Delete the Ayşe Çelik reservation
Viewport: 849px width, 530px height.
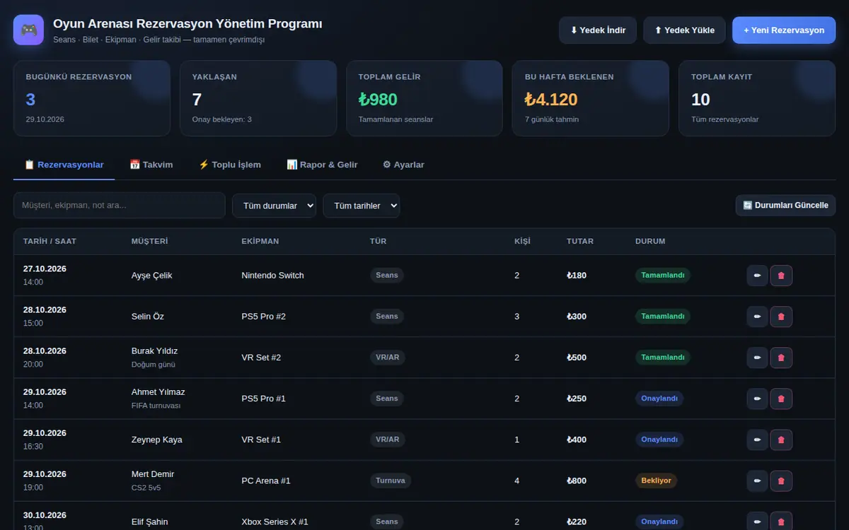click(781, 276)
